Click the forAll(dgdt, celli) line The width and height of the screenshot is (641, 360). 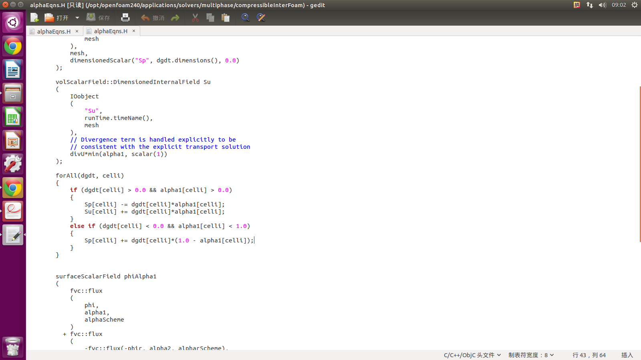point(90,176)
